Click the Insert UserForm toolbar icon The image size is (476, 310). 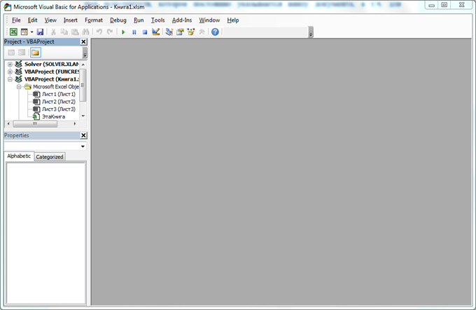pyautogui.click(x=24, y=32)
